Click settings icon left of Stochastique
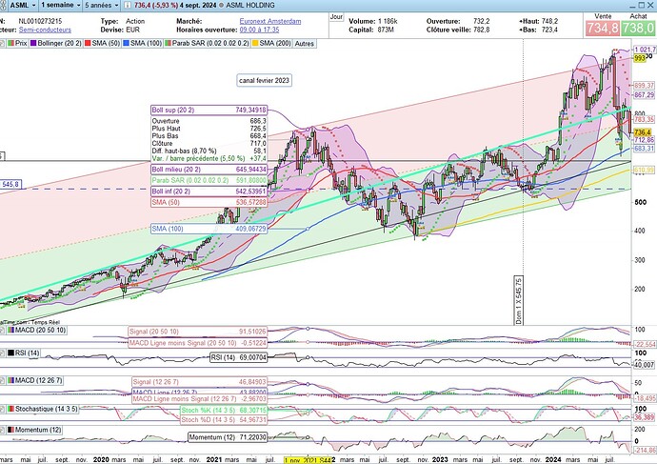Image resolution: width=657 pixels, height=464 pixels. pyautogui.click(x=3, y=408)
